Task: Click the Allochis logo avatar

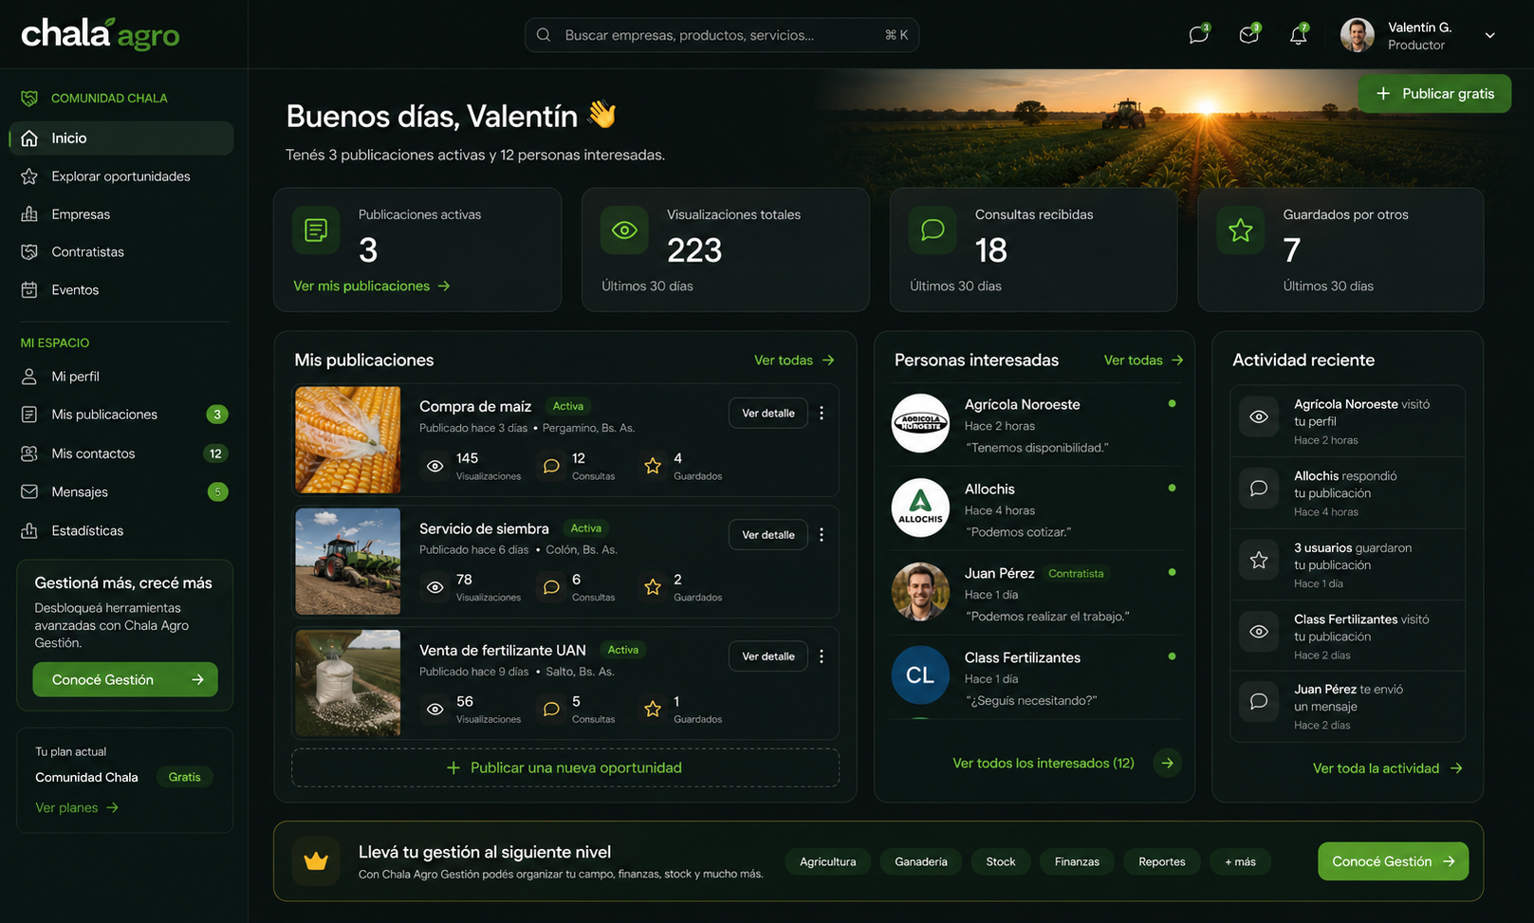Action: 920,508
